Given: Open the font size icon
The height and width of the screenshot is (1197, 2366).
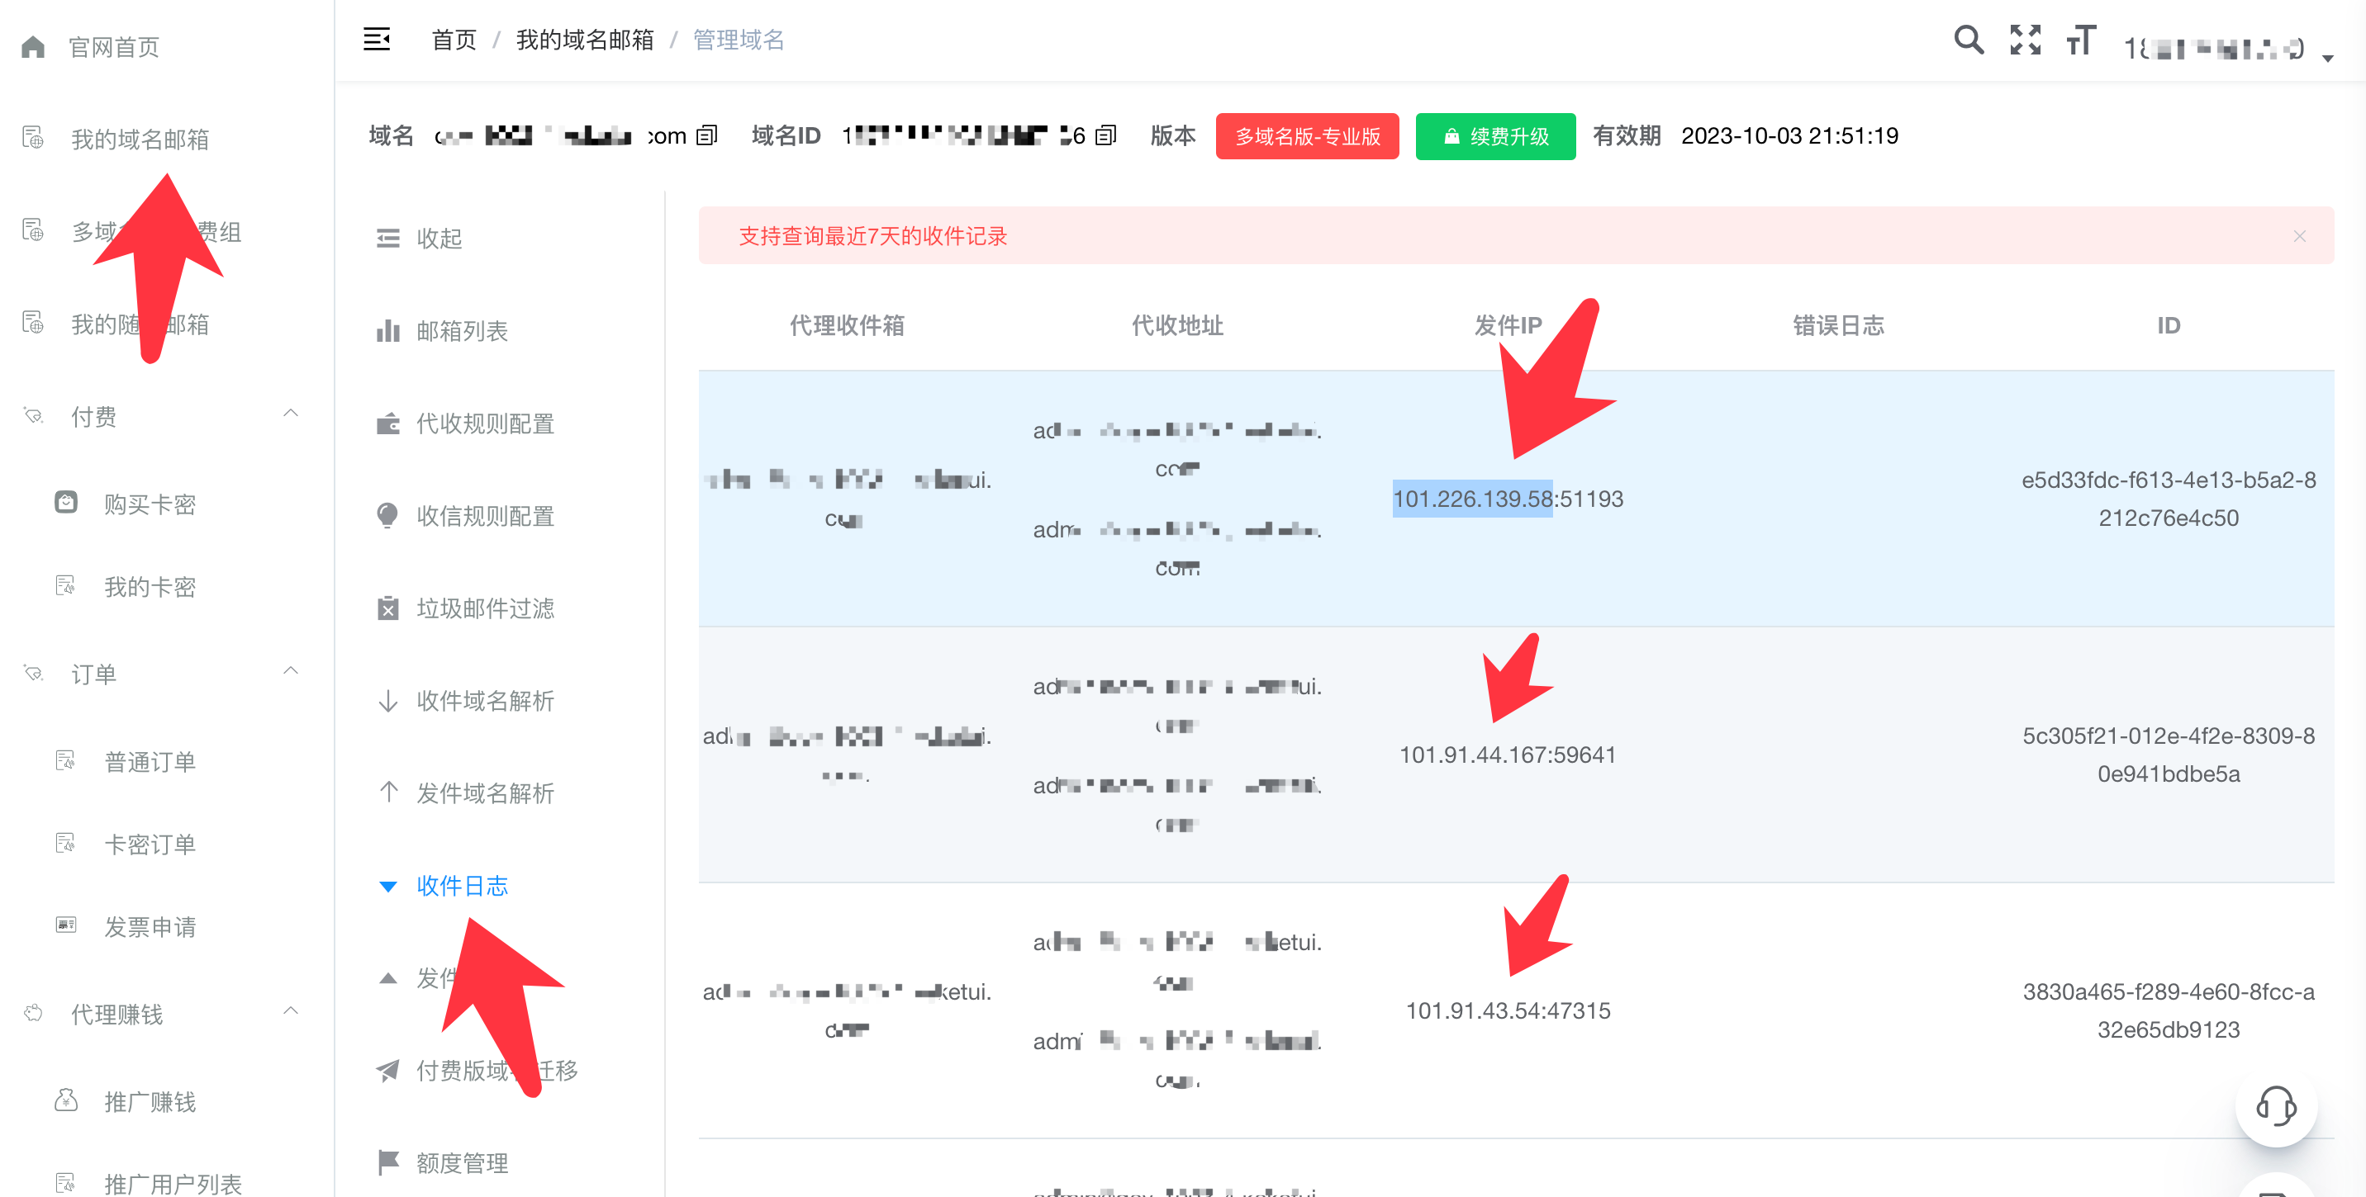Looking at the screenshot, I should point(2081,40).
